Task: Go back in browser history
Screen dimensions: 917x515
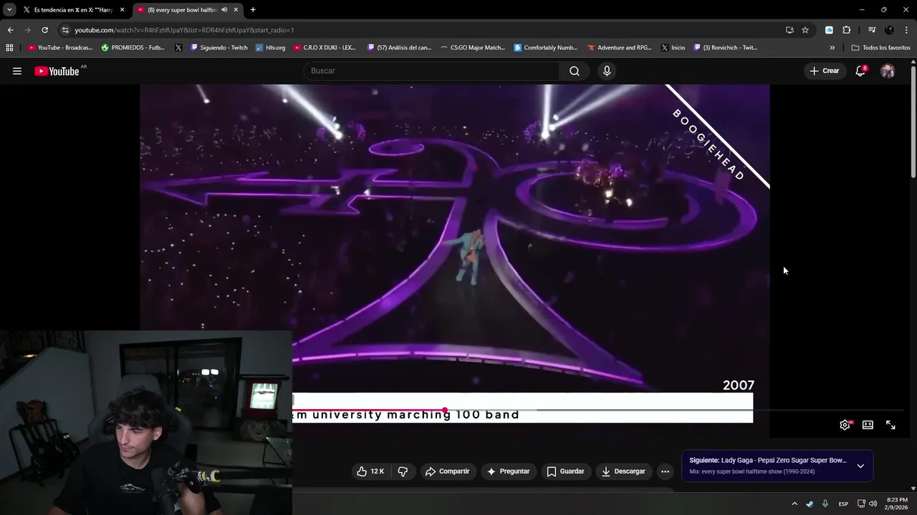Action: pos(10,30)
